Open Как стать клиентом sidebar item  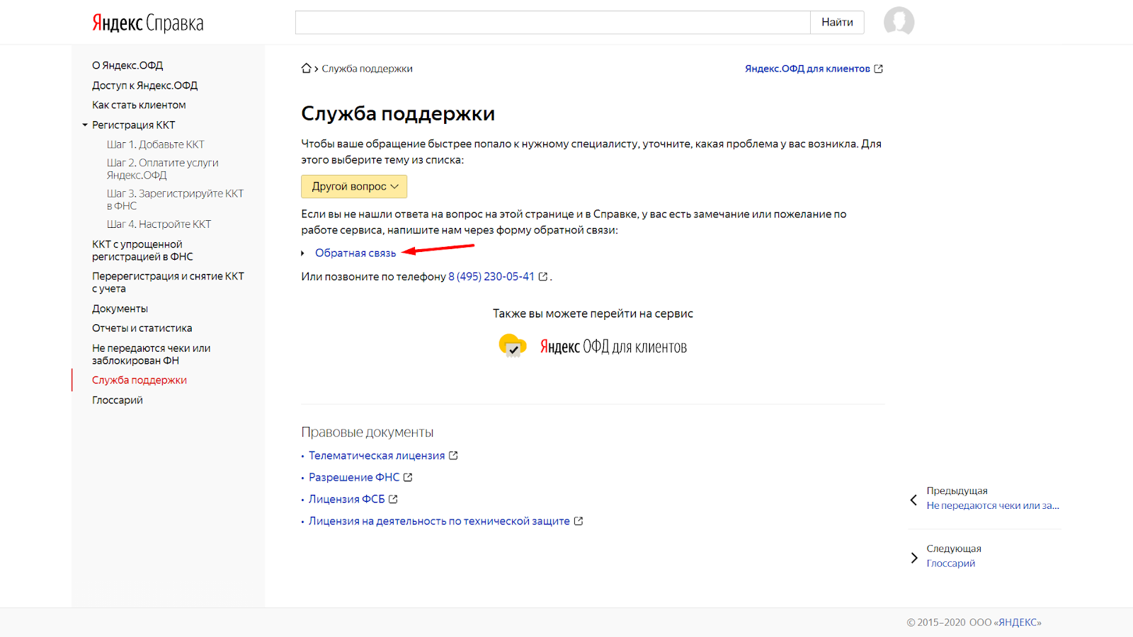[x=139, y=105]
